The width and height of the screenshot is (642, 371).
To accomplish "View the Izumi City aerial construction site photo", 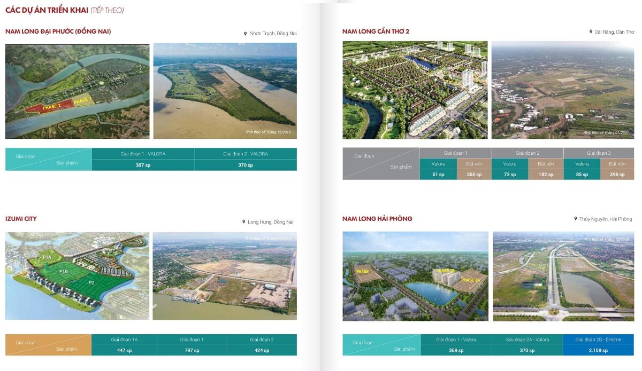I will pos(224,276).
